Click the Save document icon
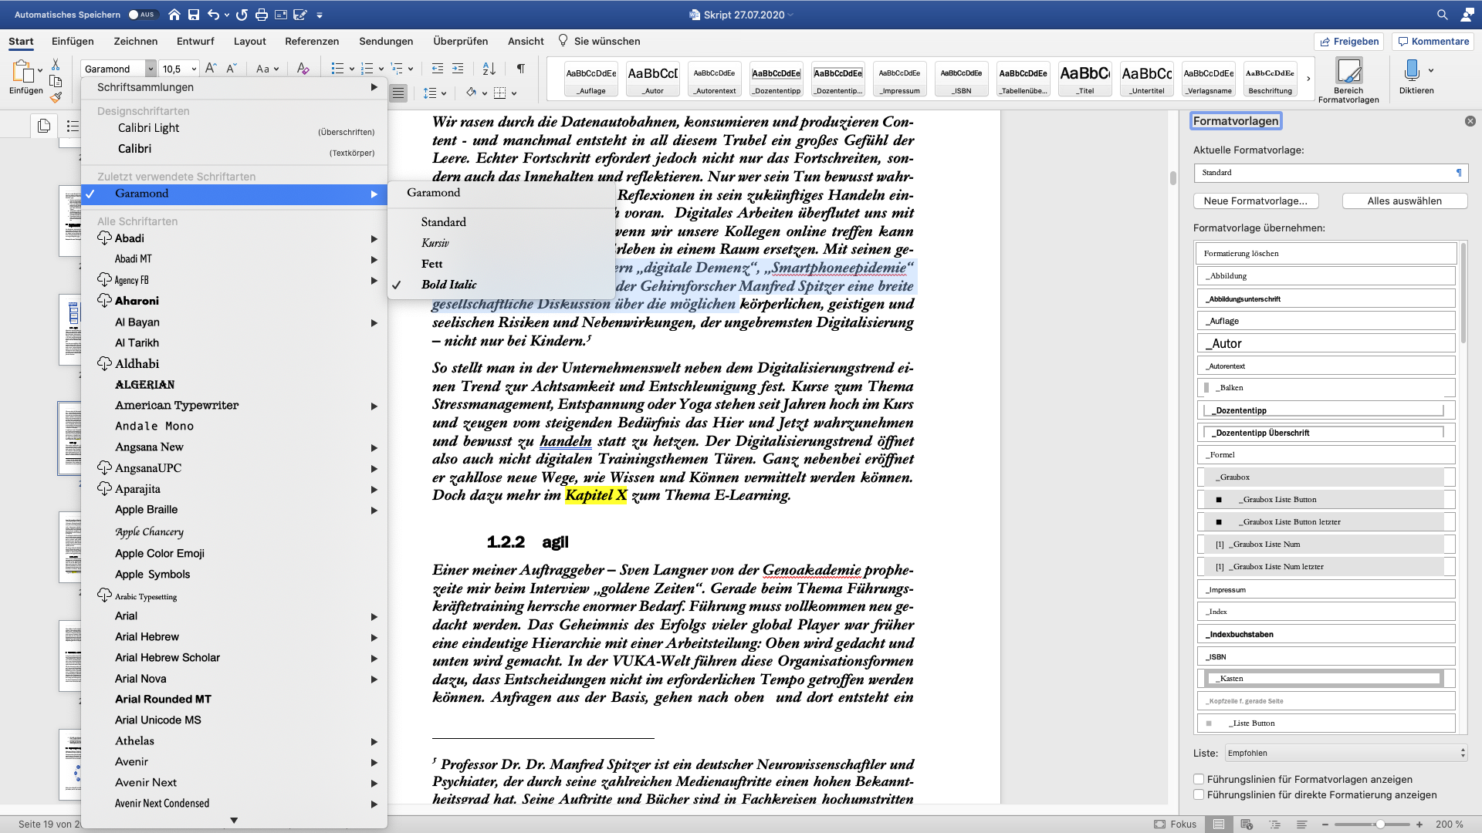 [194, 15]
